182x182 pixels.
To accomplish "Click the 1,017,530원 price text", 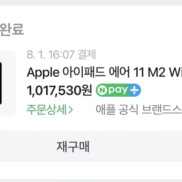I will point(59,90).
